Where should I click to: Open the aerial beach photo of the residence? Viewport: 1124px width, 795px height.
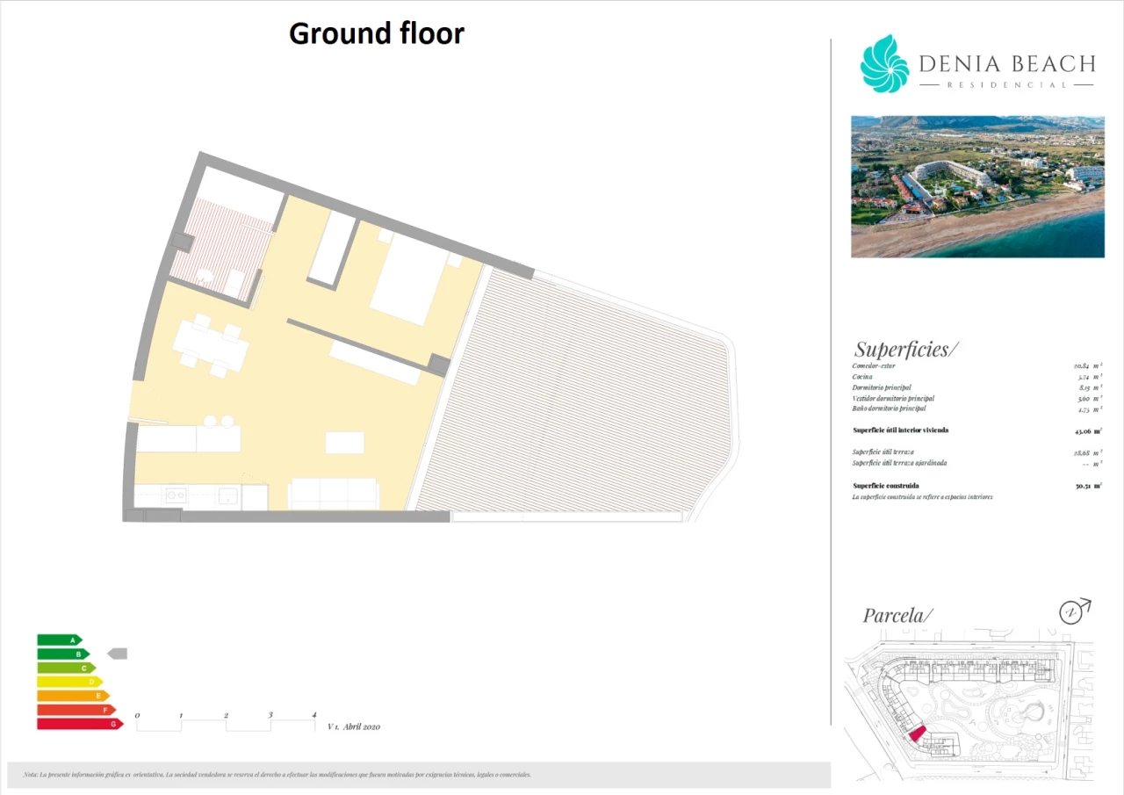pos(977,186)
